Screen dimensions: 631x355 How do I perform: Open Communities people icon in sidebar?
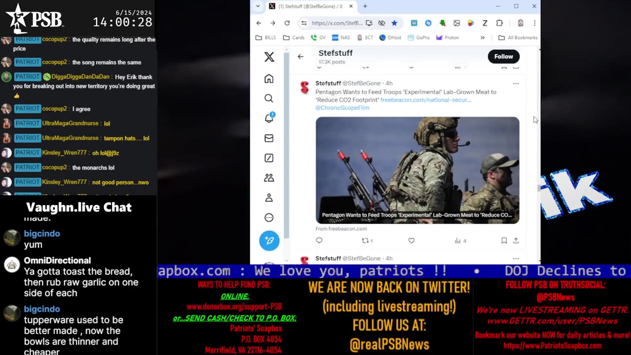[269, 178]
